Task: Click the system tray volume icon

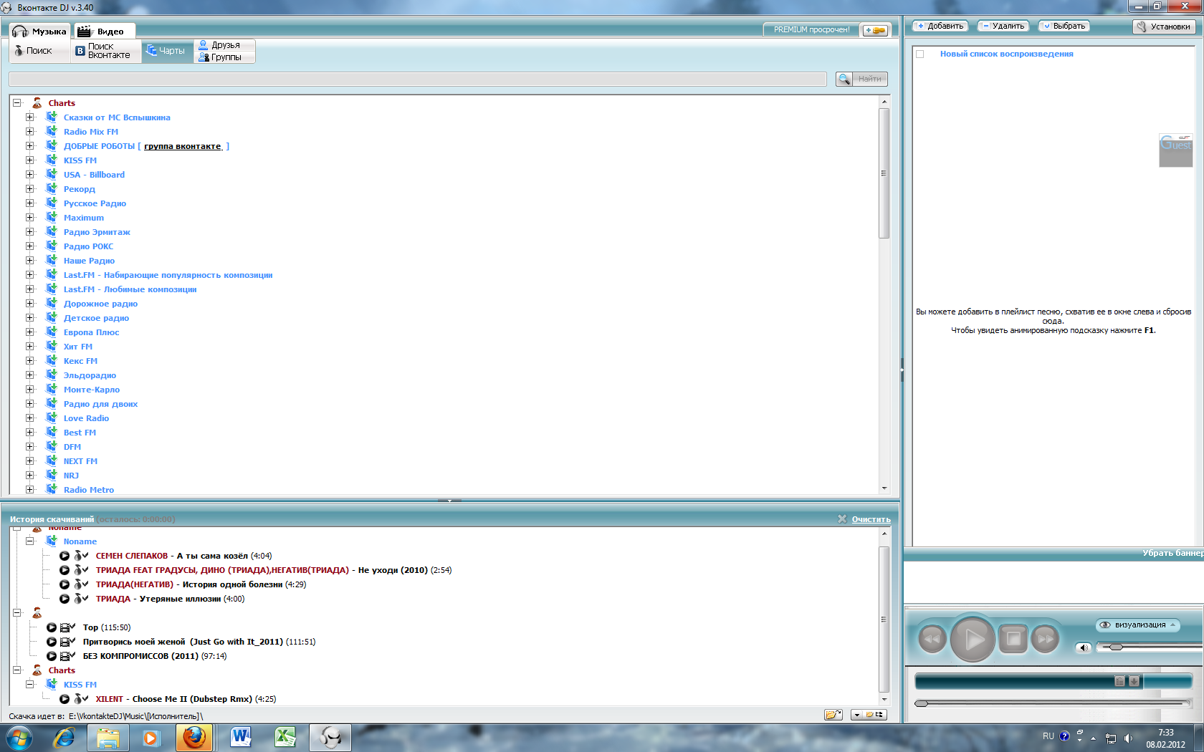Action: tap(1129, 738)
